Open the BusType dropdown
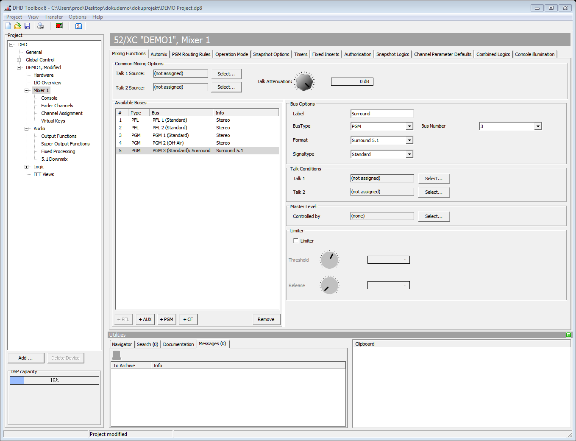The height and width of the screenshot is (441, 576). pos(409,126)
